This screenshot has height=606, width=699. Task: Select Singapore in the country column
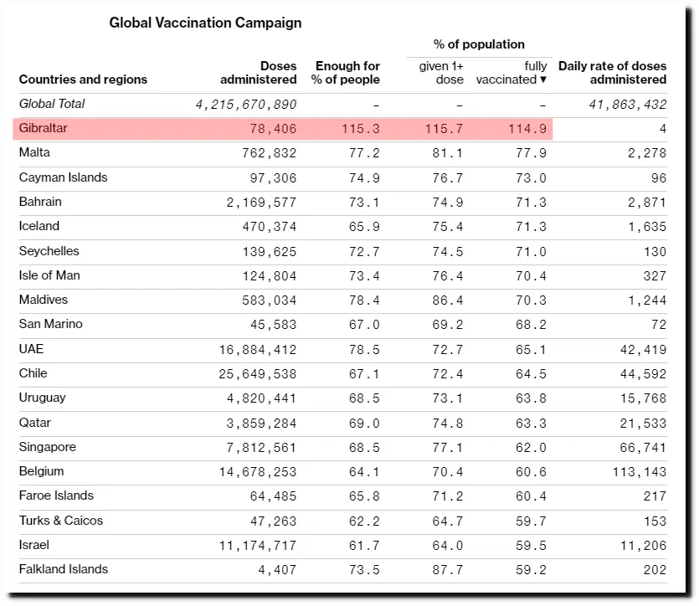click(47, 447)
